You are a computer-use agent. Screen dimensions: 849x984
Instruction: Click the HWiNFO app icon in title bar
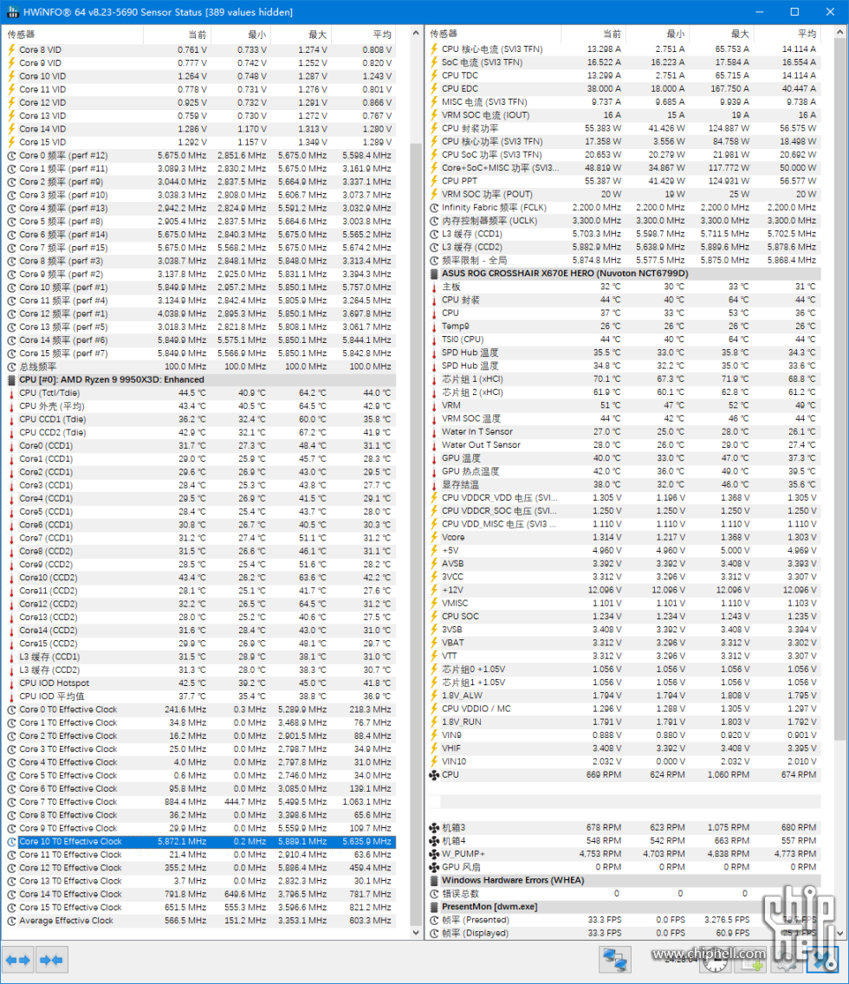[12, 12]
